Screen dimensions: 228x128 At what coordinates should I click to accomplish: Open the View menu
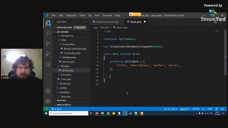point(82,15)
